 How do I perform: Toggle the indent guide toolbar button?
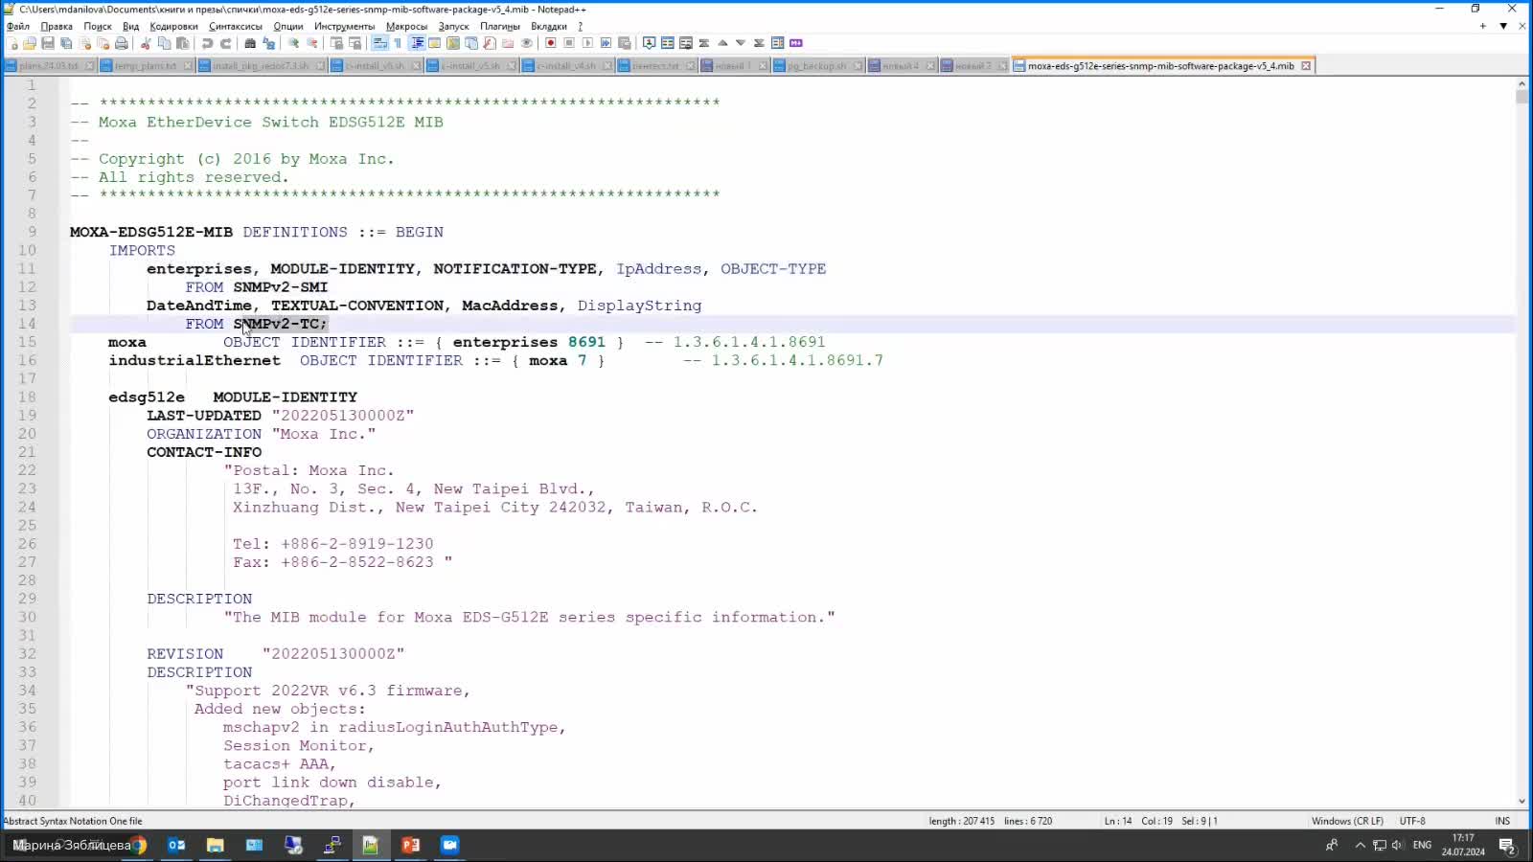[417, 43]
